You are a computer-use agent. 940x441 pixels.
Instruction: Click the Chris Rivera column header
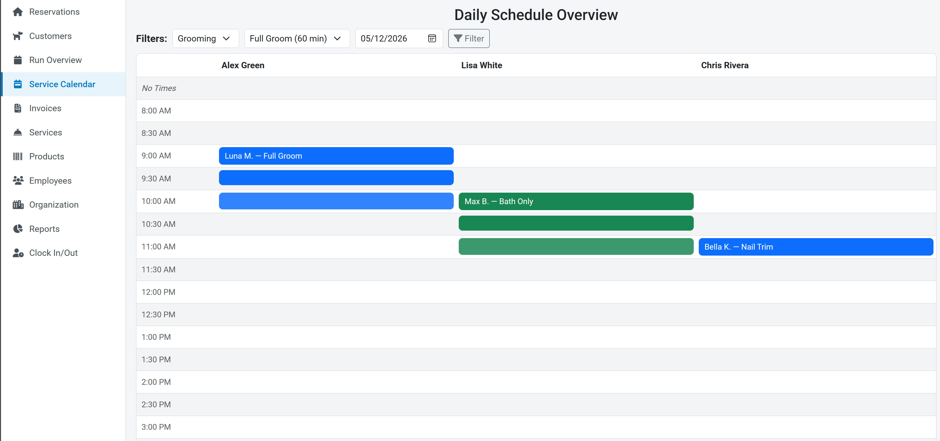pyautogui.click(x=724, y=65)
